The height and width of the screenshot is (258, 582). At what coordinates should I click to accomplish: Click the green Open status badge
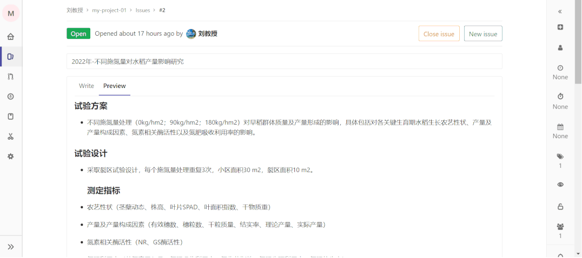click(x=78, y=33)
